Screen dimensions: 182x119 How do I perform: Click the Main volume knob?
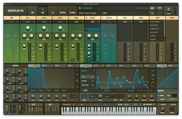168,10
